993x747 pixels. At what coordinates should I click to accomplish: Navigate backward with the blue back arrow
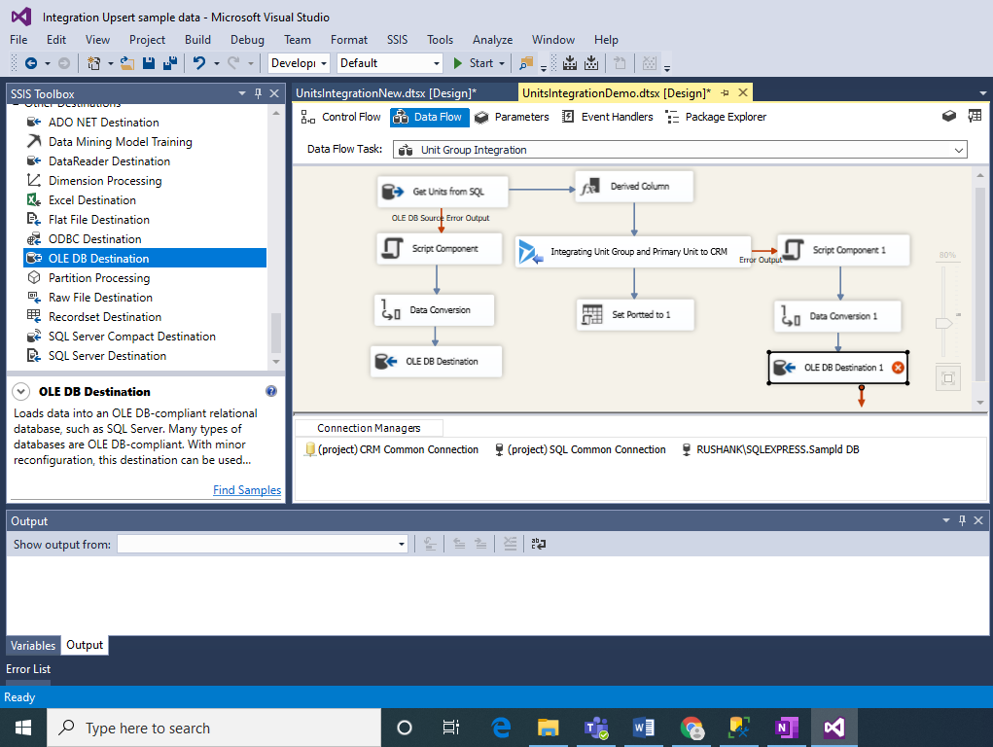click(30, 62)
